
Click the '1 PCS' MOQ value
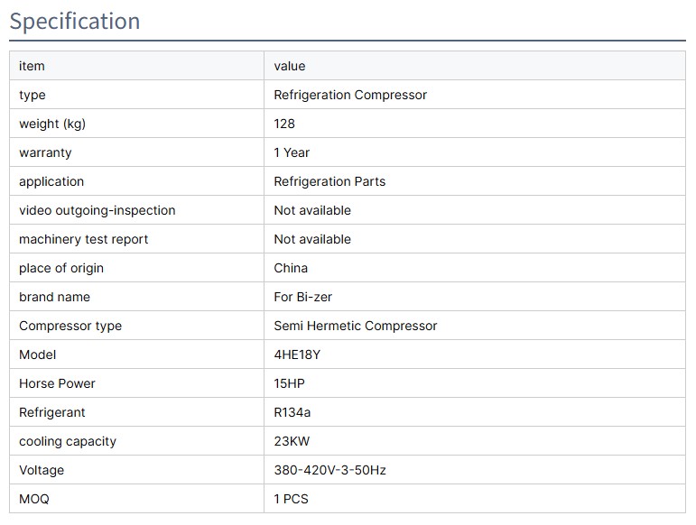click(292, 499)
